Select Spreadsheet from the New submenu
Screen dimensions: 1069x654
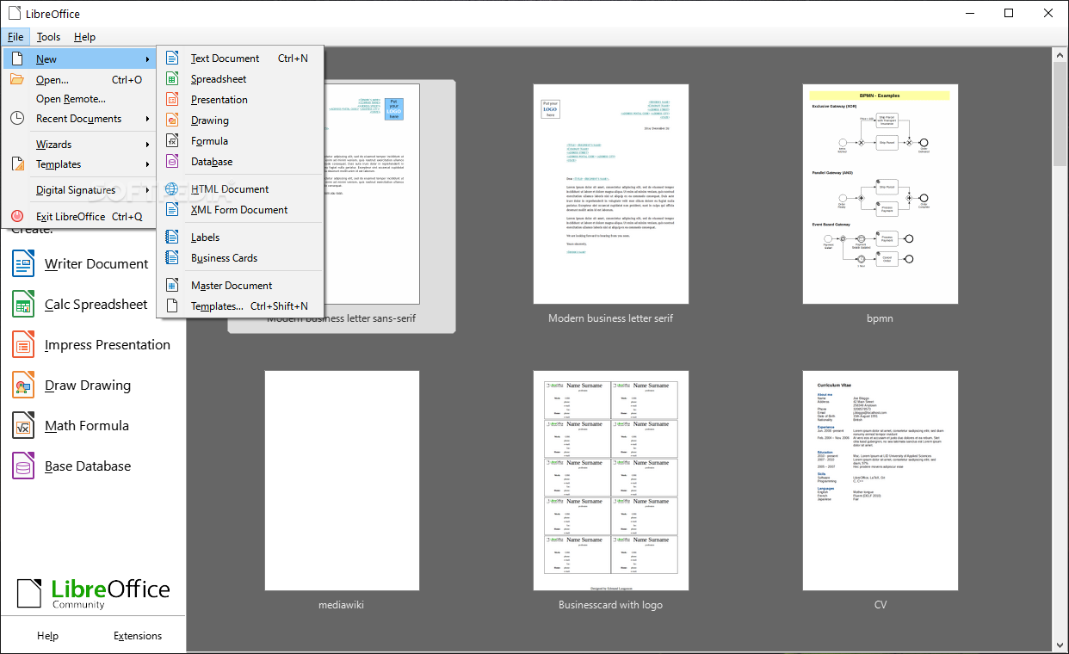tap(240, 79)
